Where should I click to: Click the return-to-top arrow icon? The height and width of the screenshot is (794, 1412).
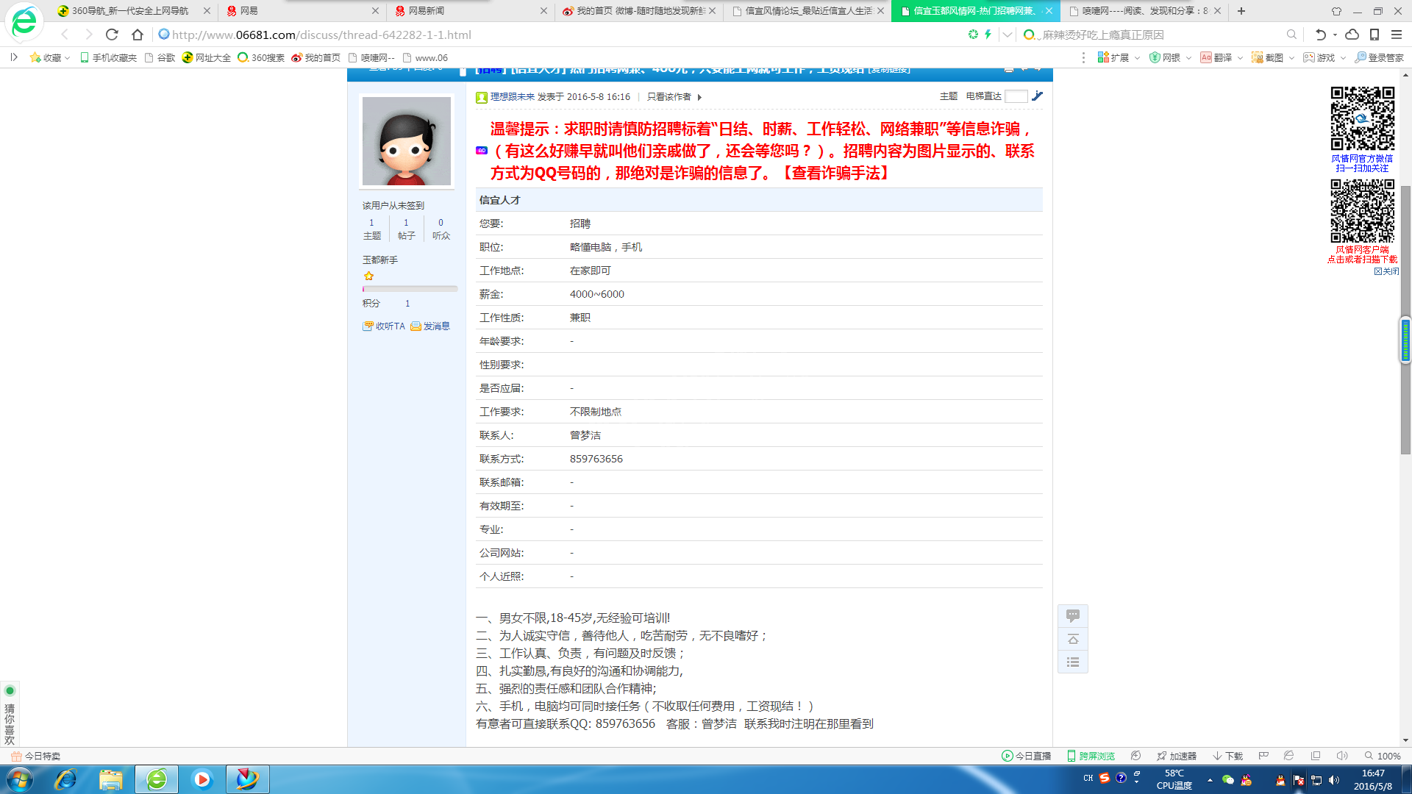point(1073,639)
